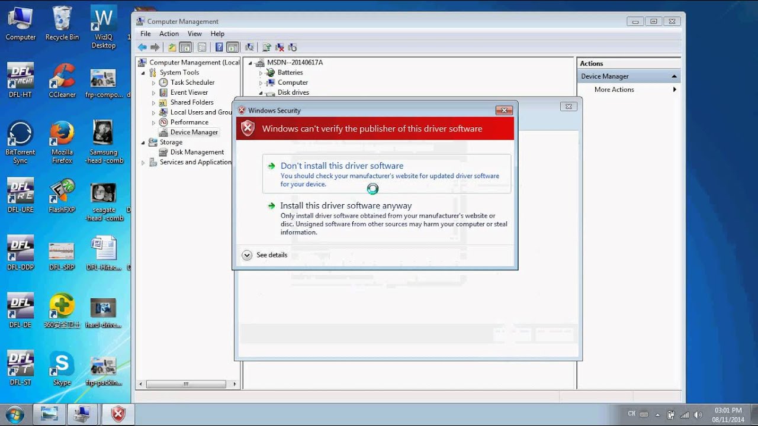Launch WizIQ Desktop shortcut

click(104, 28)
